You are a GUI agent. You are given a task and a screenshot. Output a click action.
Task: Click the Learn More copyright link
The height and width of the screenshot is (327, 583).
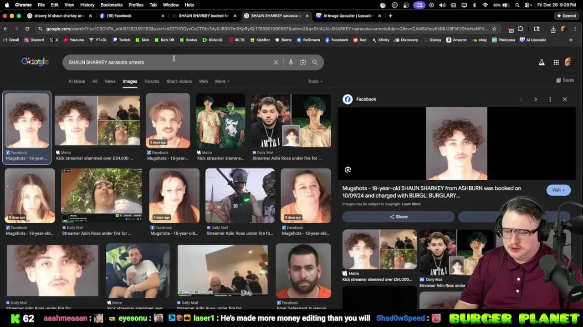(x=411, y=204)
